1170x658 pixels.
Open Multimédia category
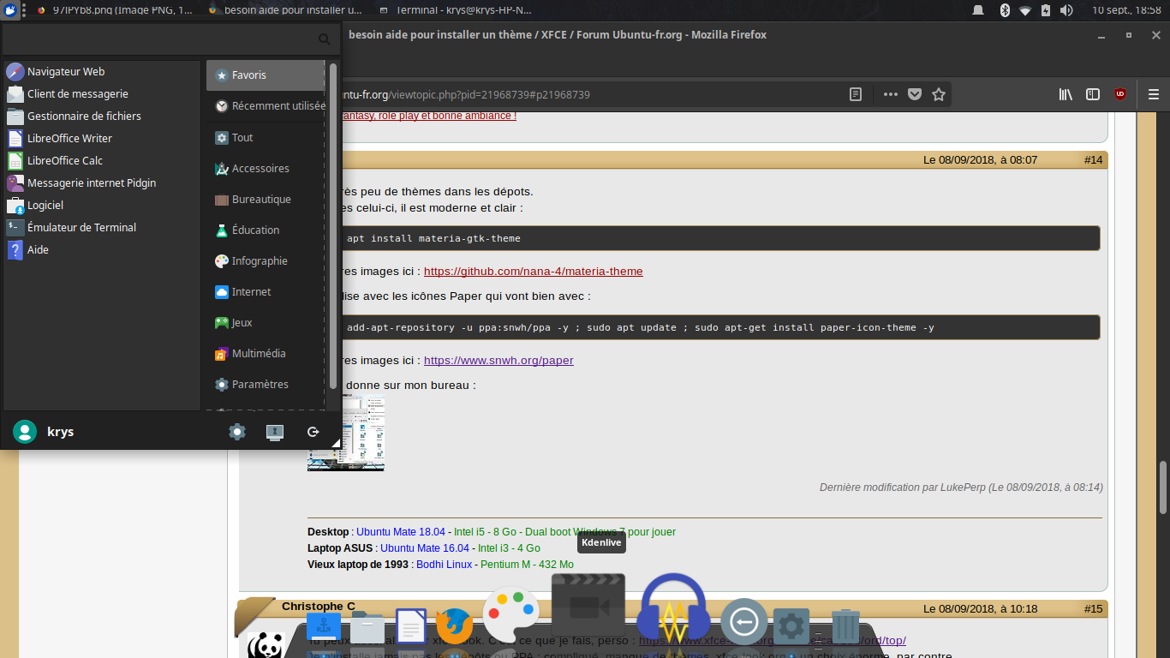[266, 353]
